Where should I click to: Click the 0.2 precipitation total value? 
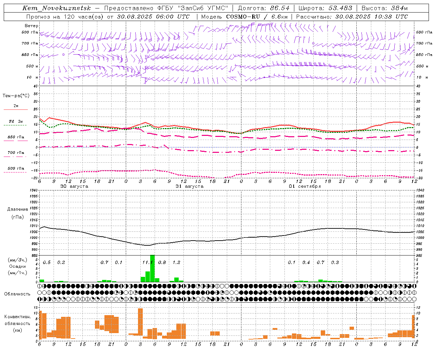pyautogui.click(x=61, y=262)
